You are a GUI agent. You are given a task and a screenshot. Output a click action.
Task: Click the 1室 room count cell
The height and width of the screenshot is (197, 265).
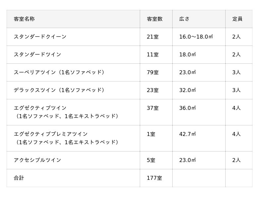click(x=151, y=134)
